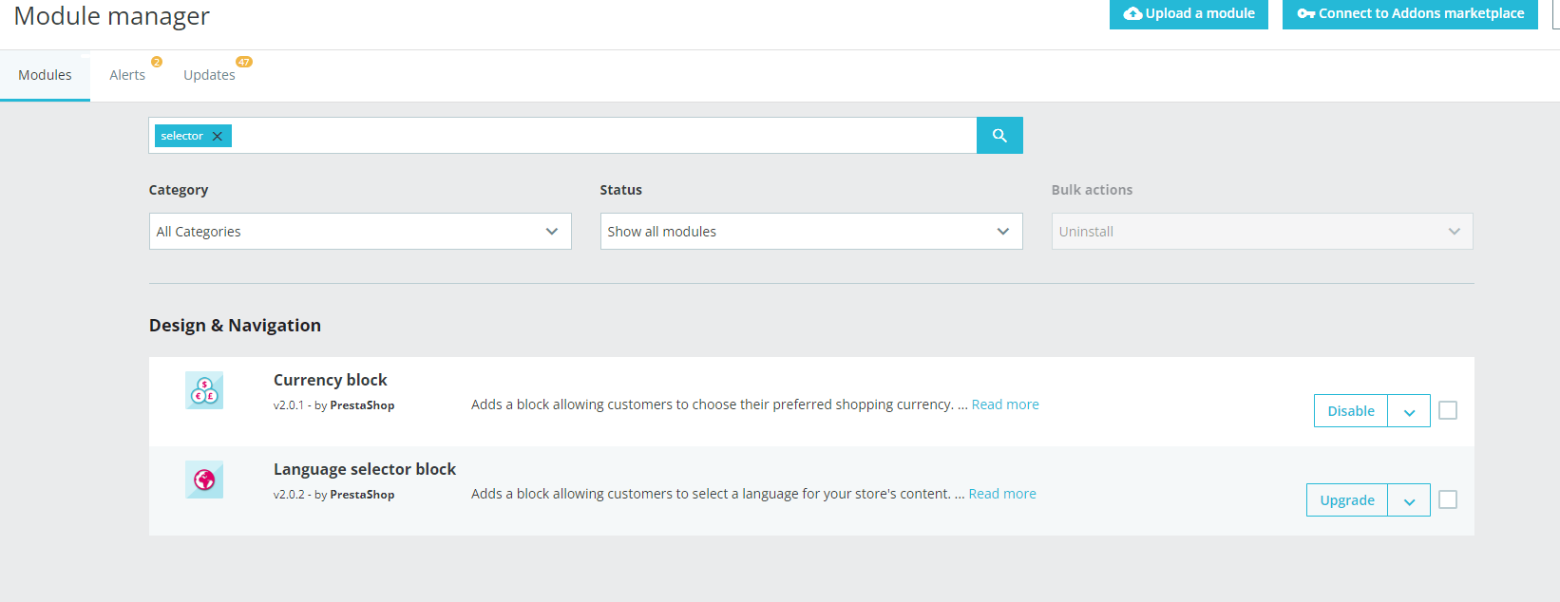Open Read more for Currency block
This screenshot has height=602, width=1560.
[x=1005, y=404]
